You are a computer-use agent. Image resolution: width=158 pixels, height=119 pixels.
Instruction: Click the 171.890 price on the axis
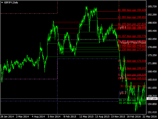click(152, 63)
